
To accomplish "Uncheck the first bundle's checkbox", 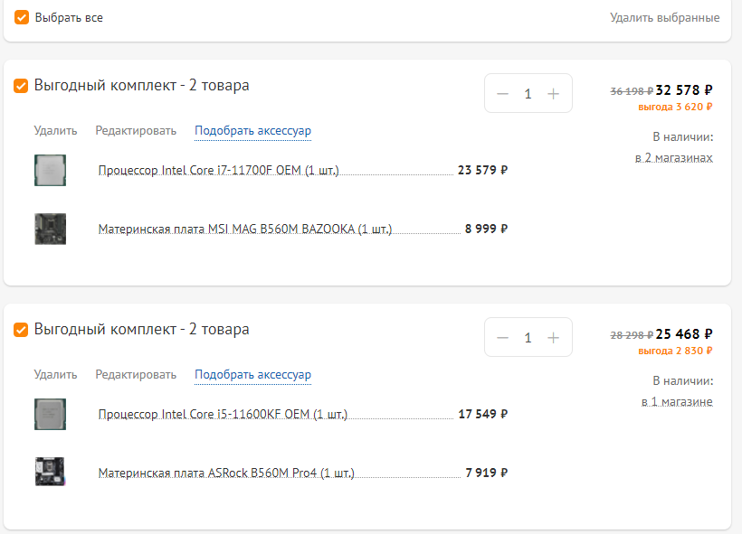I will pyautogui.click(x=21, y=86).
